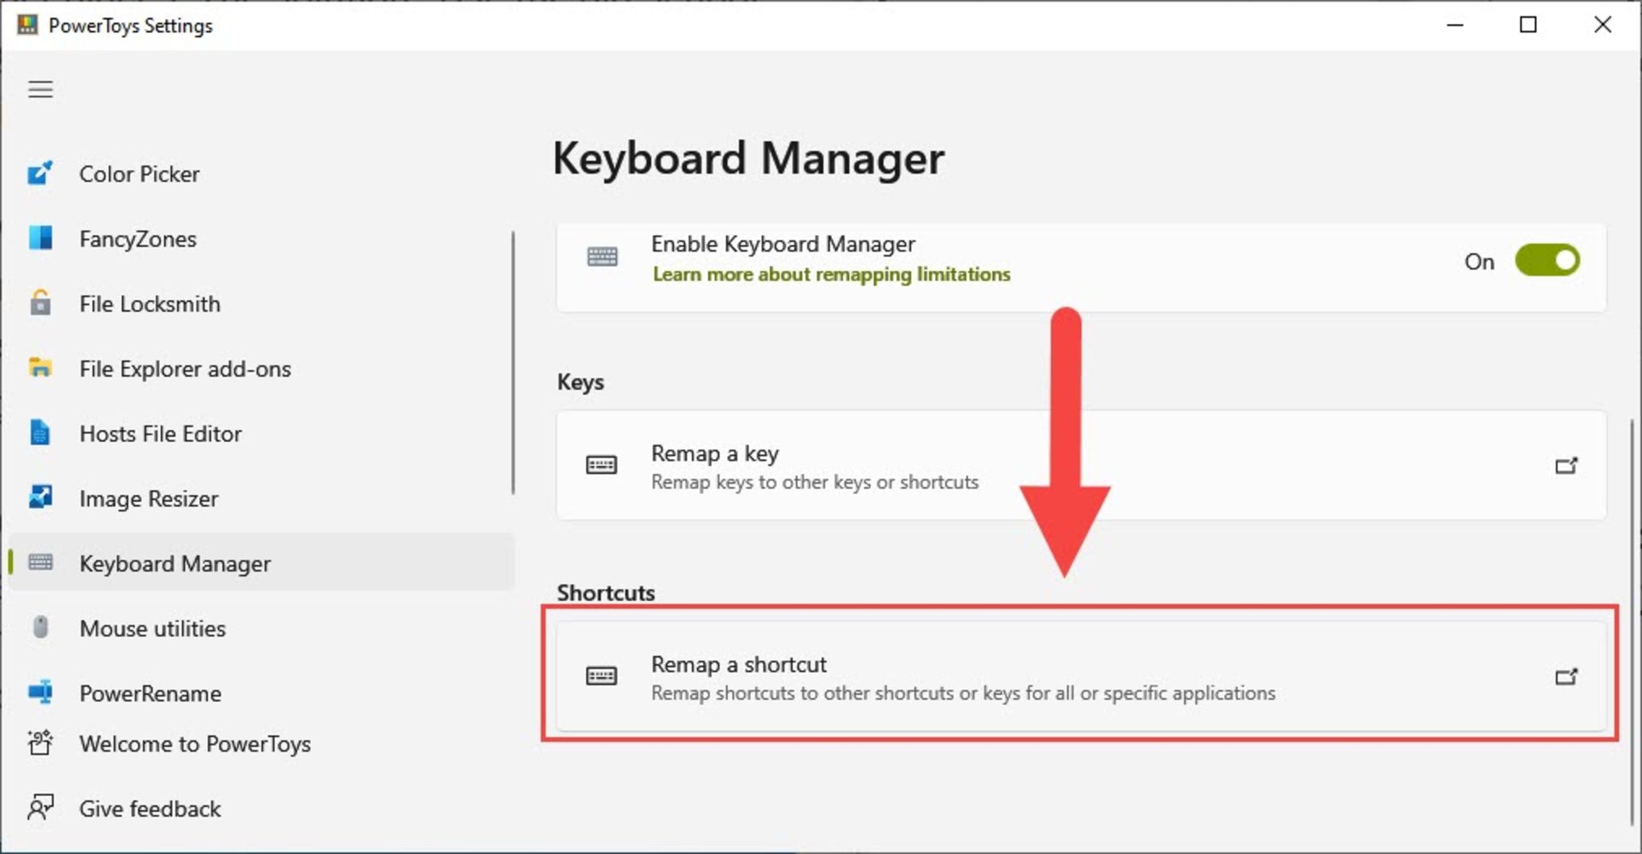The width and height of the screenshot is (1642, 854).
Task: Click the Image Resizer icon
Action: (40, 498)
